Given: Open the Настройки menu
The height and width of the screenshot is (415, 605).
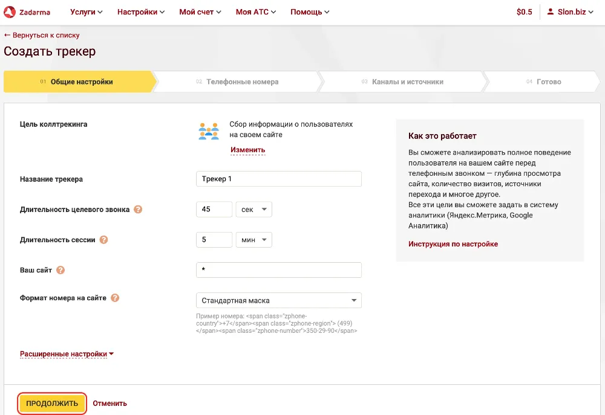Looking at the screenshot, I should pos(141,12).
